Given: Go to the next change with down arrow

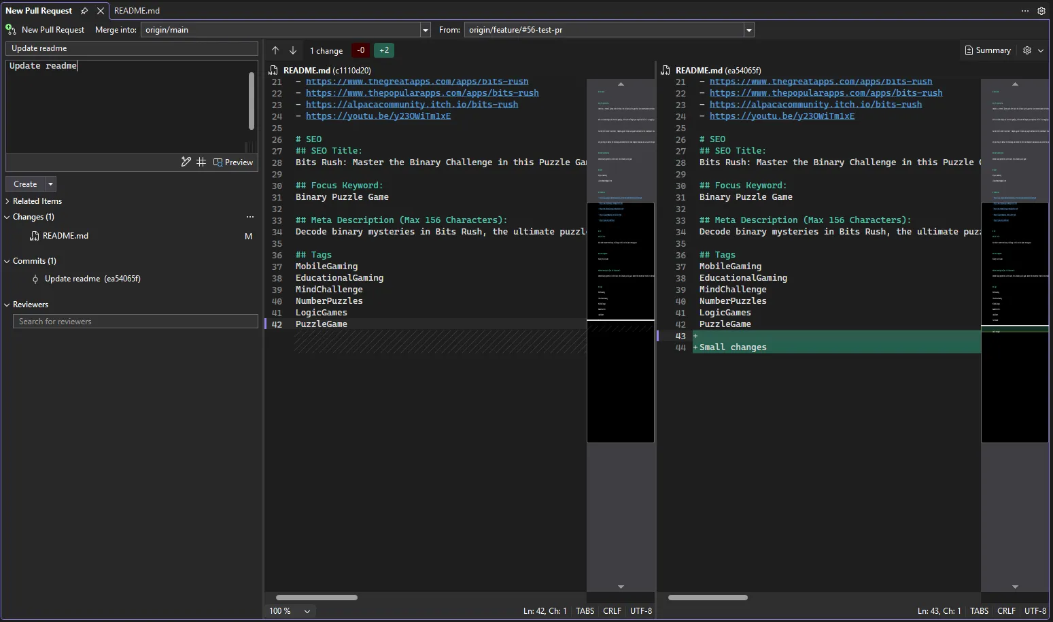Looking at the screenshot, I should coord(293,50).
